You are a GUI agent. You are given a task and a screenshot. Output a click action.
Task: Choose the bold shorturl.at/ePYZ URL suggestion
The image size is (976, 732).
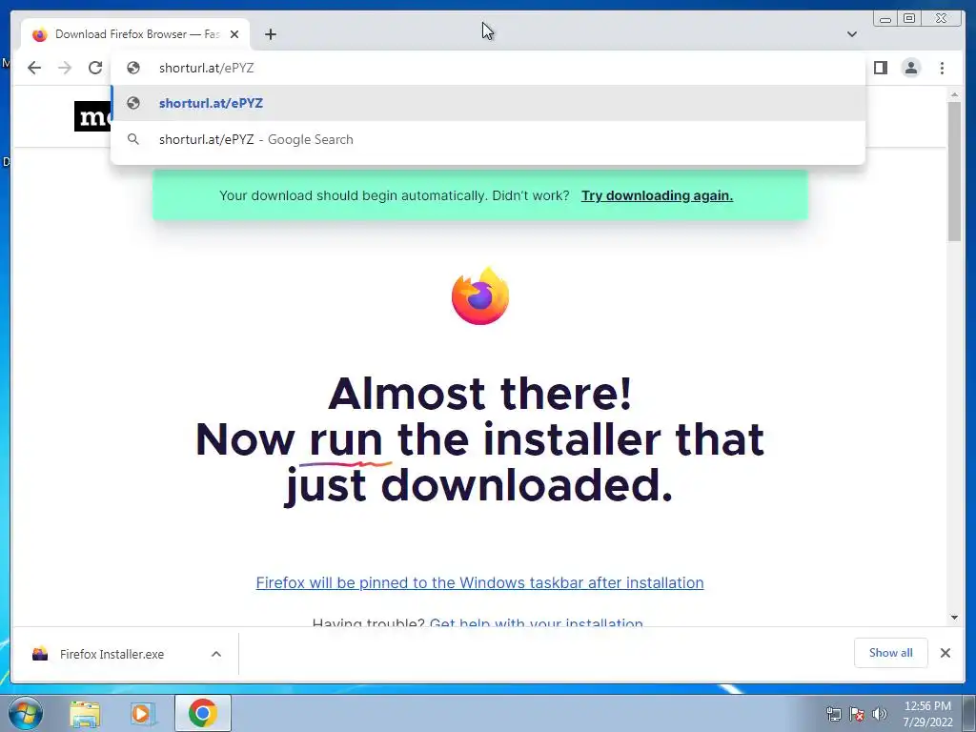click(x=487, y=103)
